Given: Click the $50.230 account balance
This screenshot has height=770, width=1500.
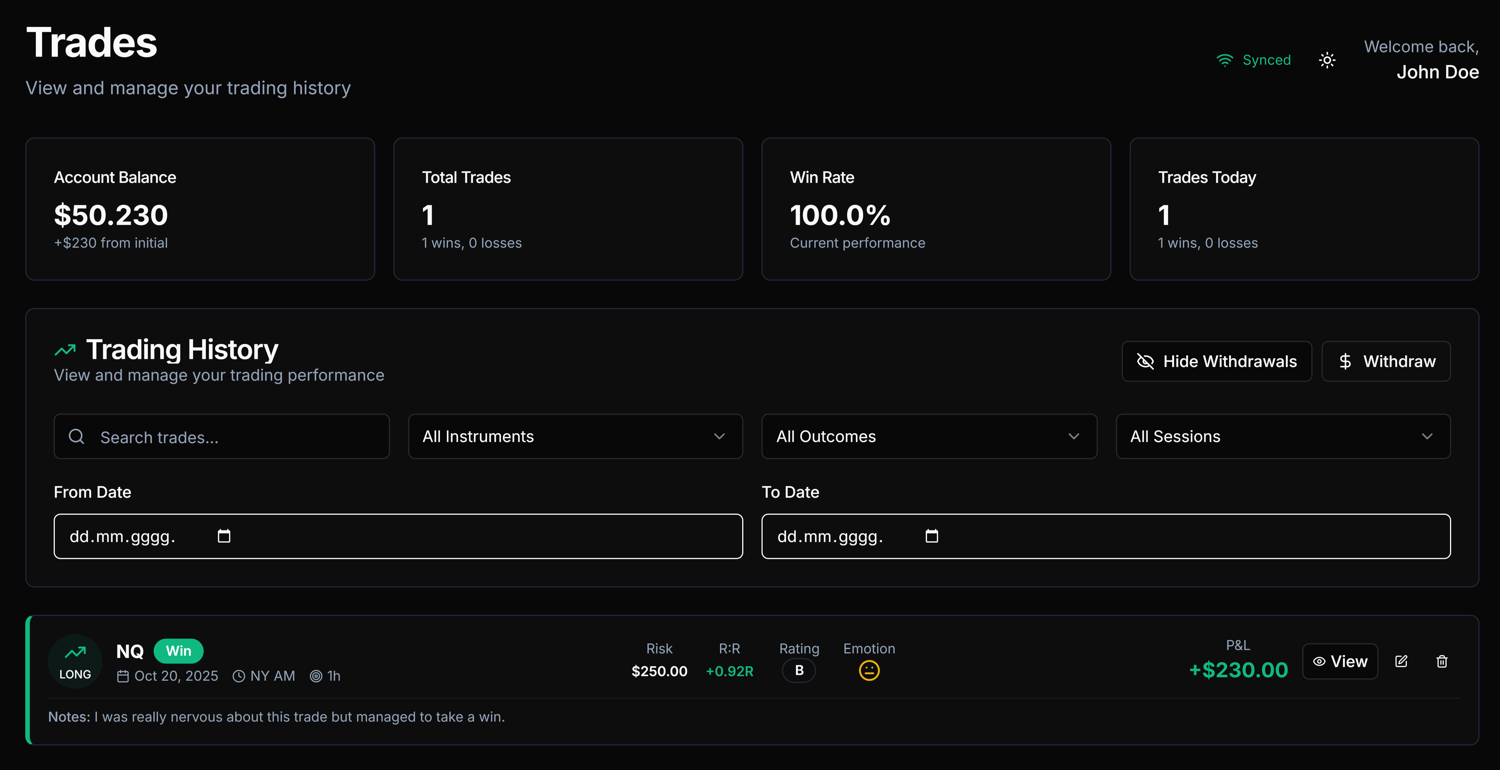Looking at the screenshot, I should 111,215.
